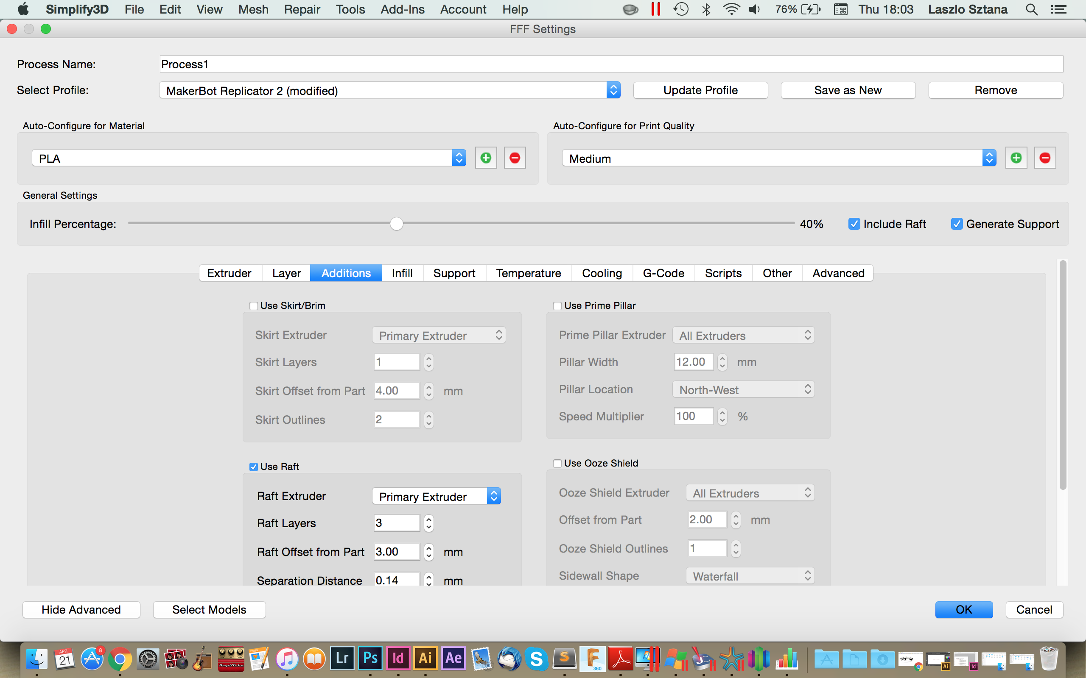Open Spotlight search in the menu bar
This screenshot has height=678, width=1086.
(x=1031, y=9)
